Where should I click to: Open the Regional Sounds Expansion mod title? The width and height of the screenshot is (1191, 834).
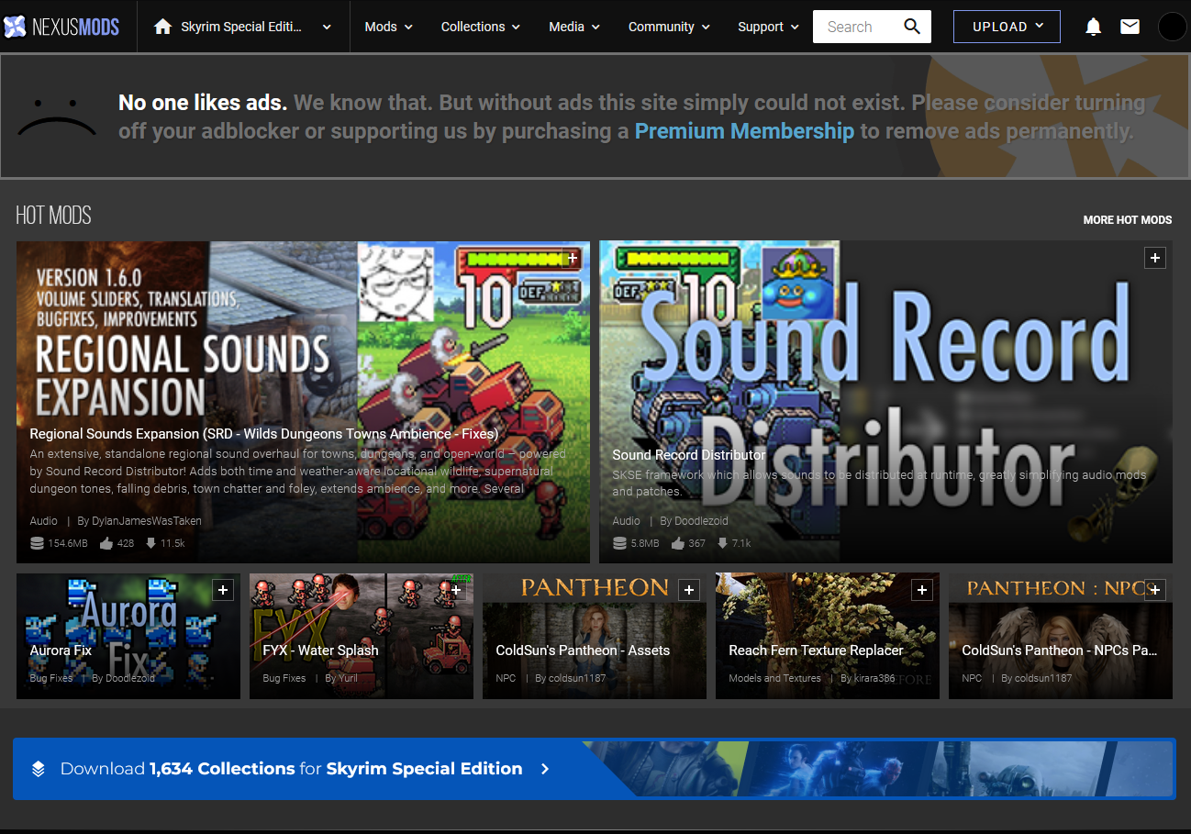[264, 434]
